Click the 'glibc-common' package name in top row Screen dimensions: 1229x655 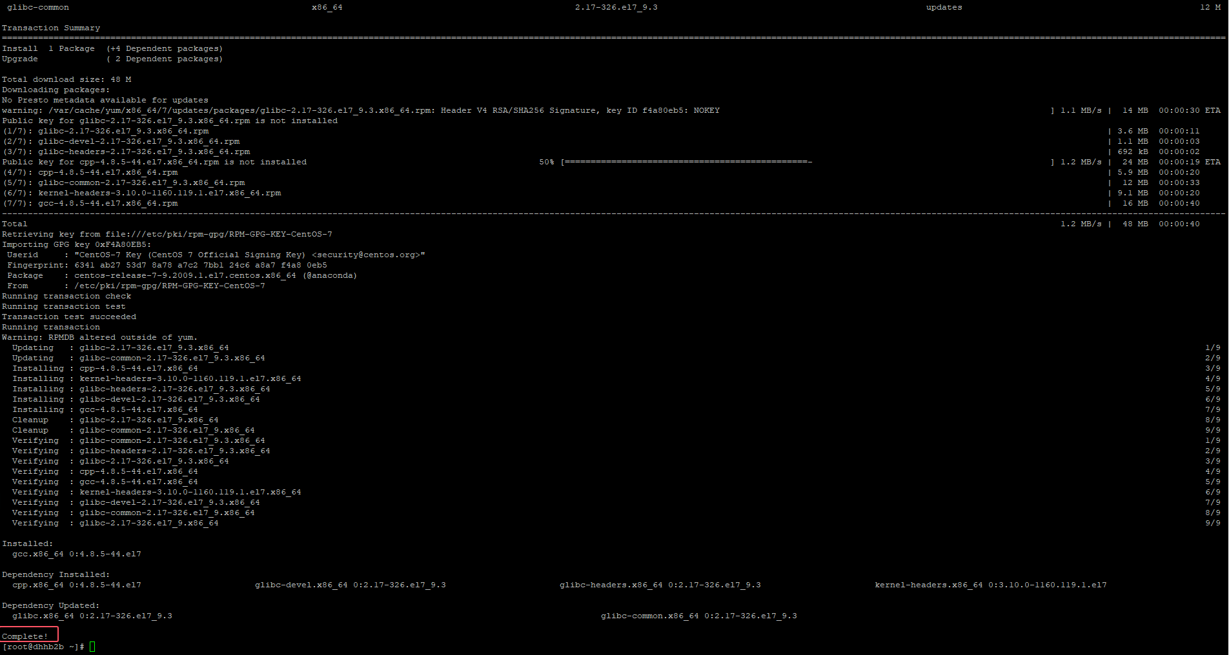click(38, 7)
